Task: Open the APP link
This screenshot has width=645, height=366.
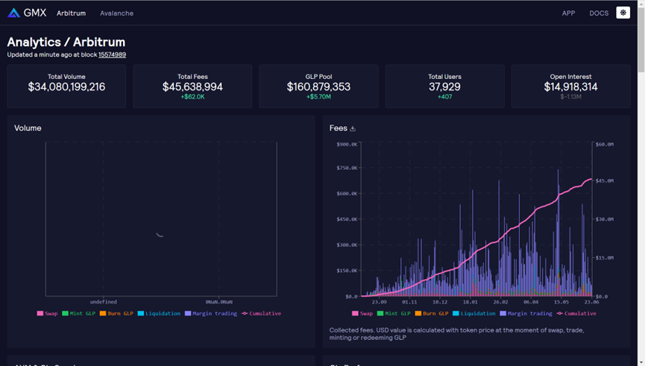Action: (x=568, y=13)
